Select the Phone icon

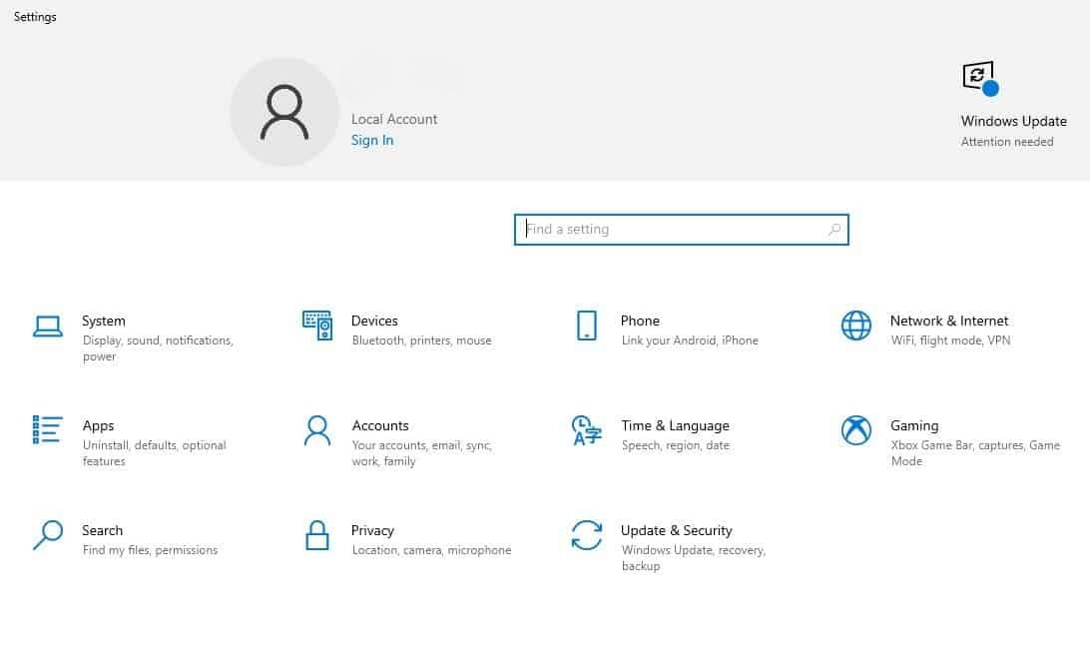tap(586, 326)
